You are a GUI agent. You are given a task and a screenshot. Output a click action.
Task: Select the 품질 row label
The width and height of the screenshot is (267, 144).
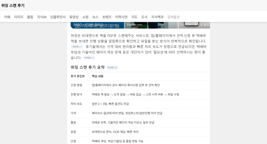tap(73, 122)
